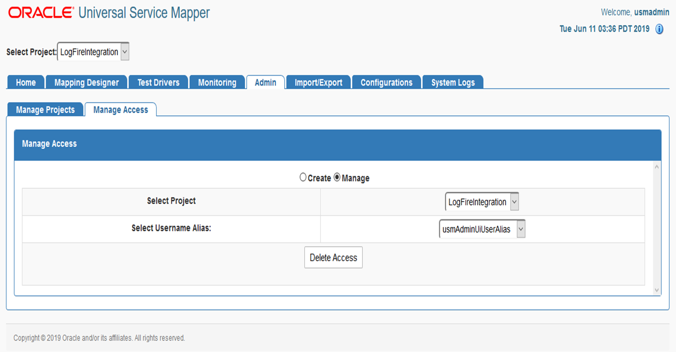Screen dimensions: 676x352
Task: Select the Manage Access sub-tab
Action: (x=121, y=110)
